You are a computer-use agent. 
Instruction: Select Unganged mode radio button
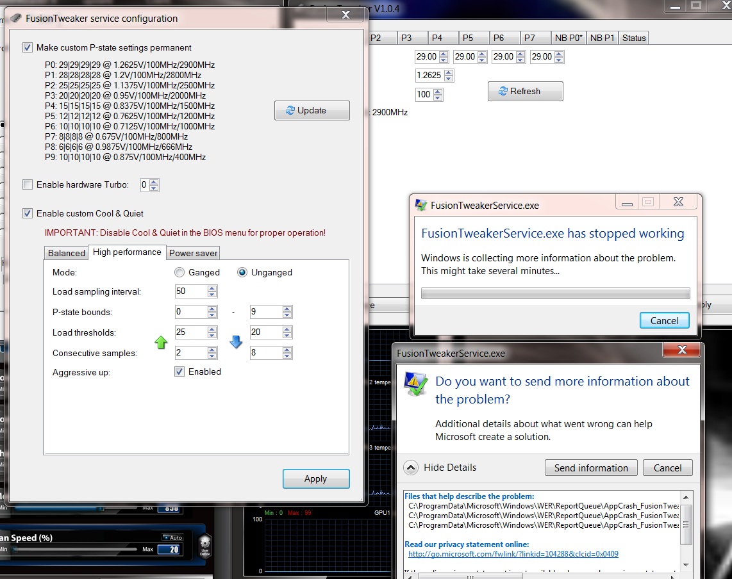pos(242,272)
